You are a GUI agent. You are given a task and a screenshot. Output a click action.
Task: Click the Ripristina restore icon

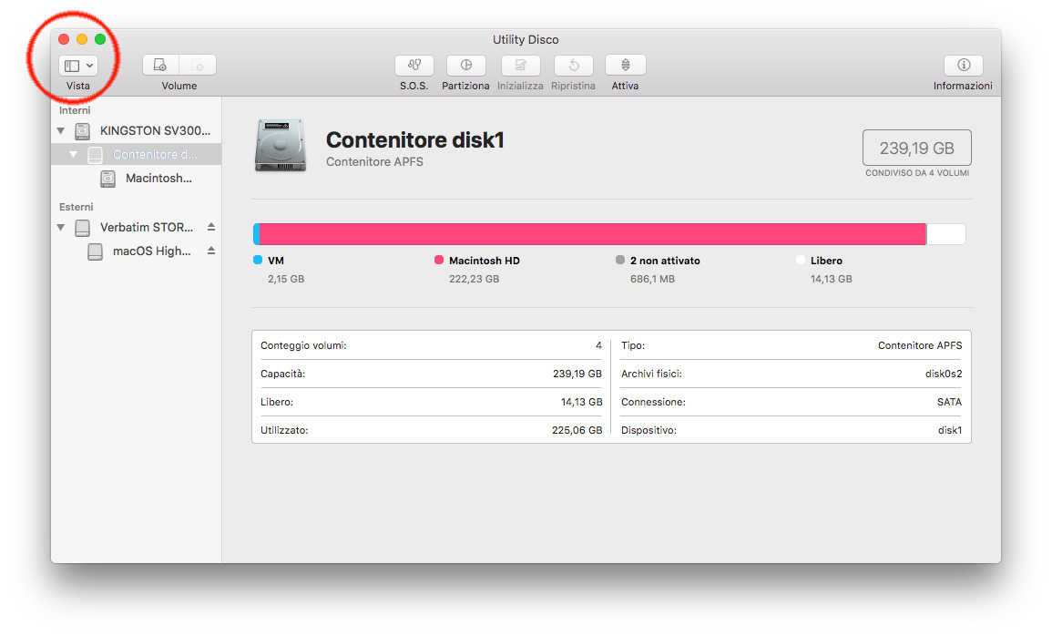tap(574, 65)
